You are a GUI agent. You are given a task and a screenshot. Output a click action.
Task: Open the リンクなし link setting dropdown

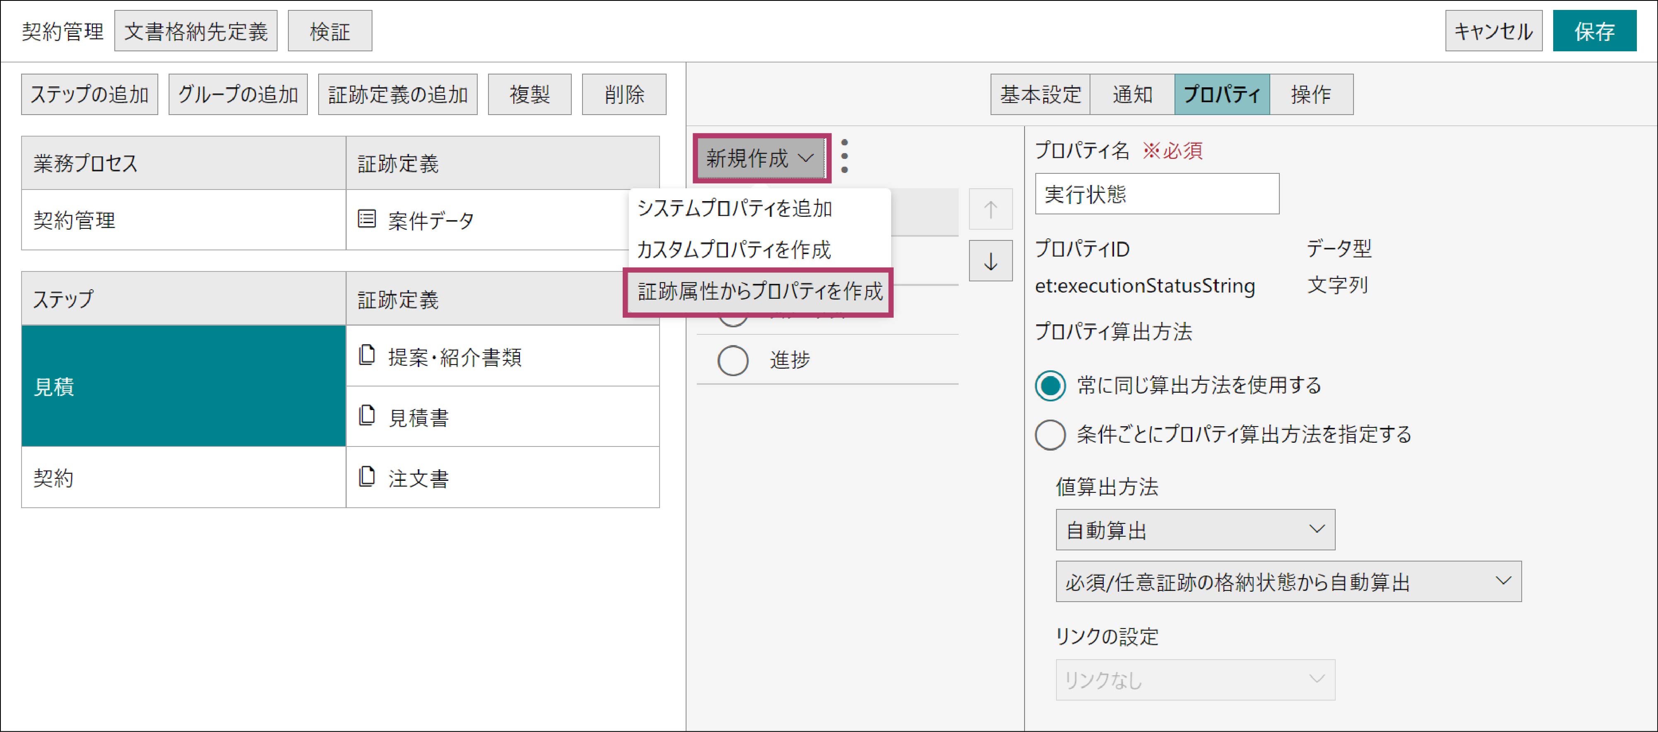click(x=1195, y=679)
